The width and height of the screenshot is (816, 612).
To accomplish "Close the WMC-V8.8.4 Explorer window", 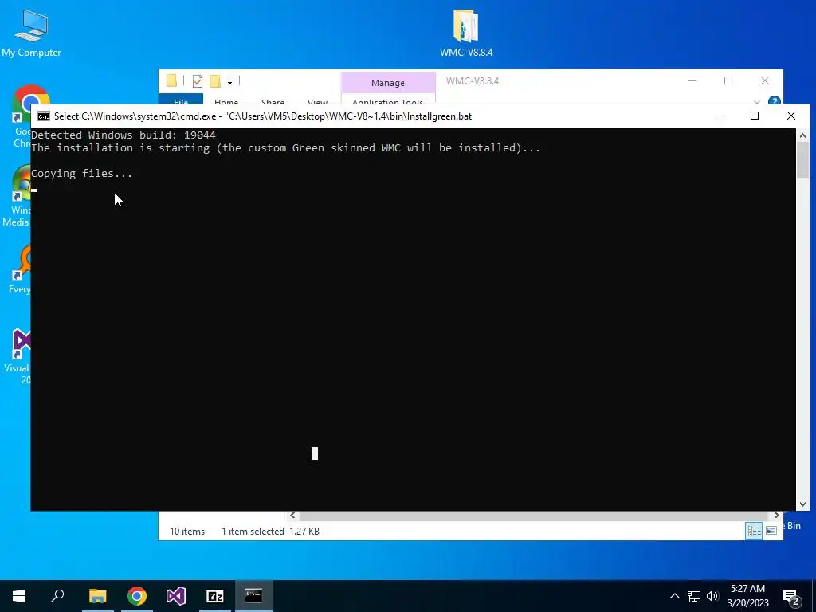I will (x=764, y=80).
